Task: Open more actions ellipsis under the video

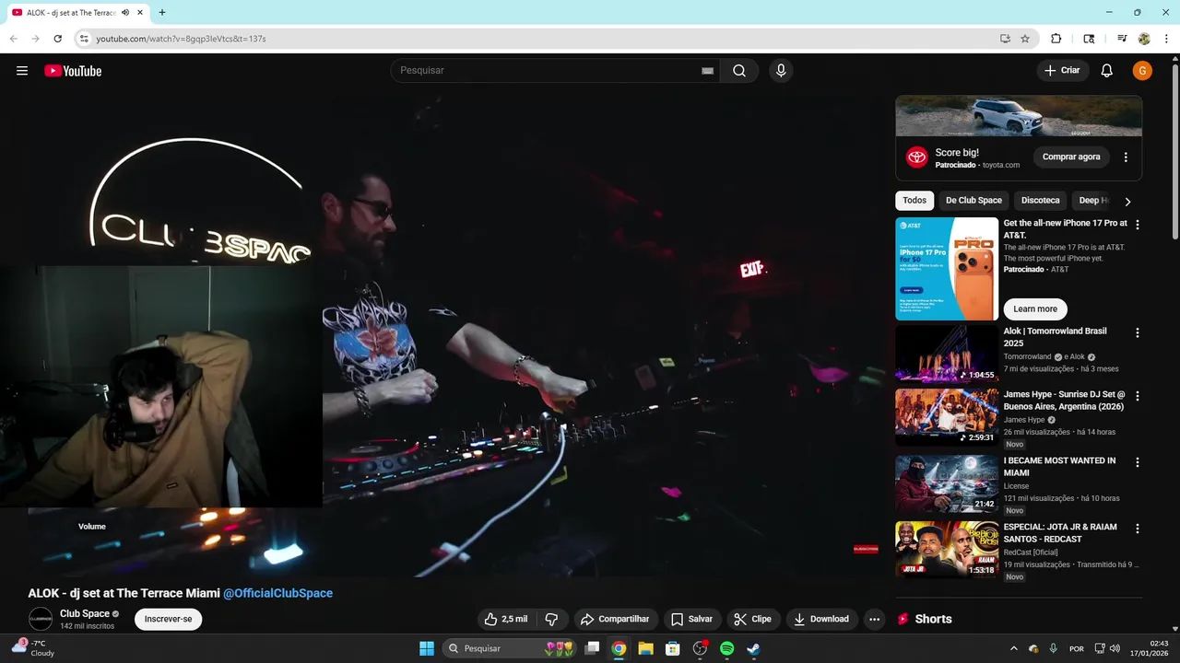Action: [x=875, y=619]
